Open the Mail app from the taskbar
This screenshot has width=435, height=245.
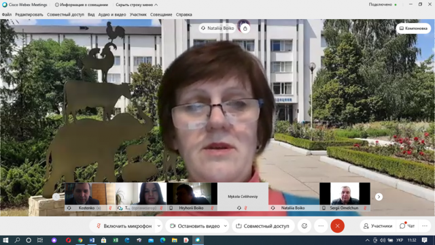[x=151, y=240]
